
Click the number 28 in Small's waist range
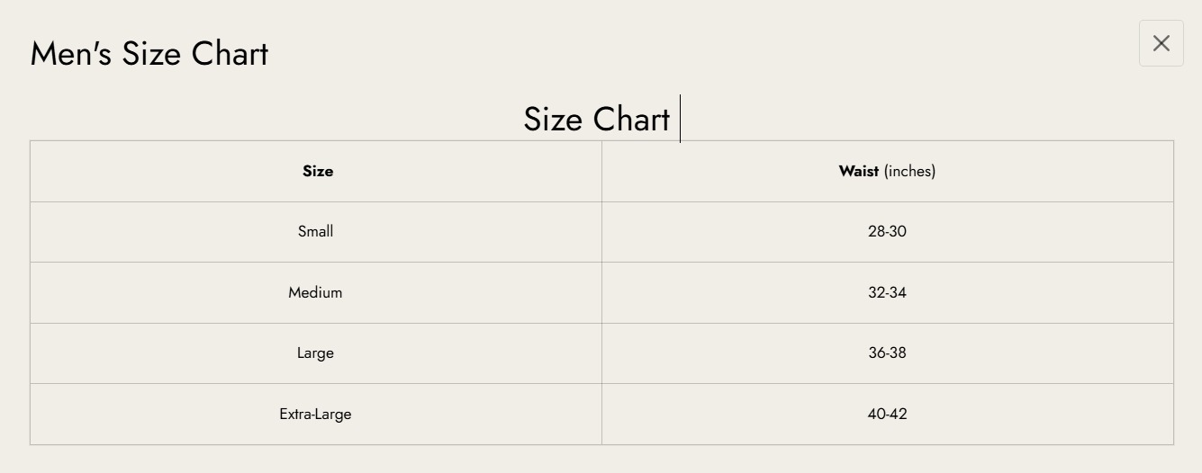(x=876, y=231)
